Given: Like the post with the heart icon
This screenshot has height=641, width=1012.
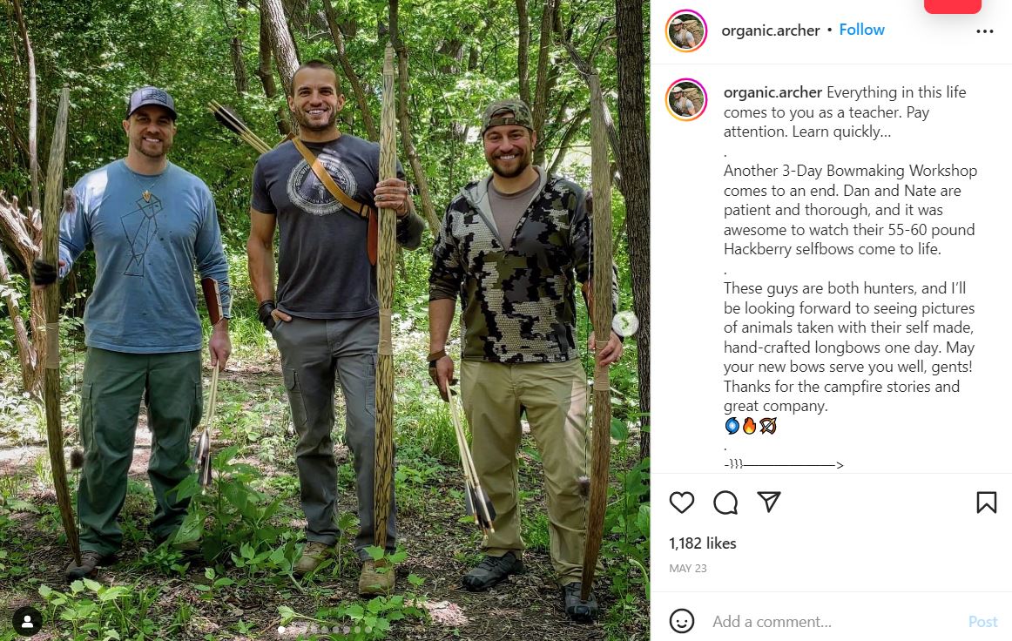Looking at the screenshot, I should pos(682,503).
